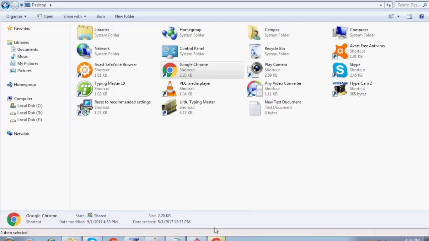Screen dimensions: 429x241
Task: Select the Recycle Bin icon
Action: [x=255, y=51]
